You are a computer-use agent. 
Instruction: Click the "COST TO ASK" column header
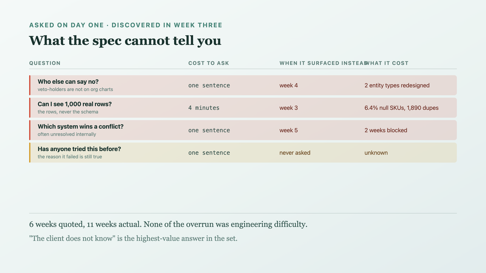(209, 63)
